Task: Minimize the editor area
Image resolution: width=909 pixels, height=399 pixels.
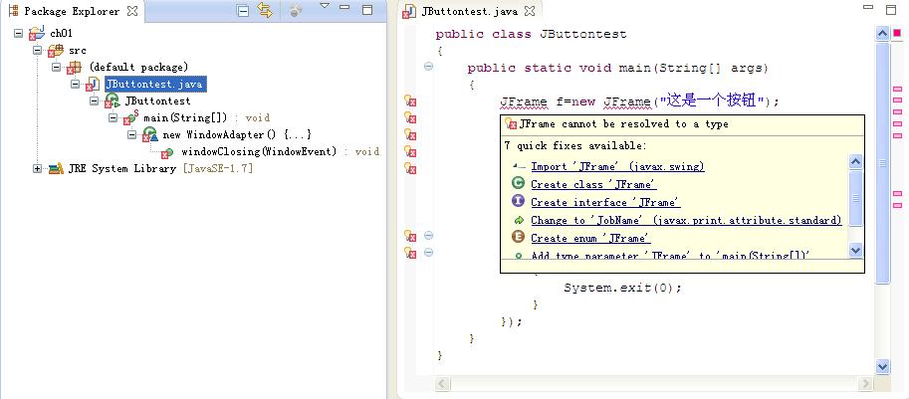Action: 868,7
